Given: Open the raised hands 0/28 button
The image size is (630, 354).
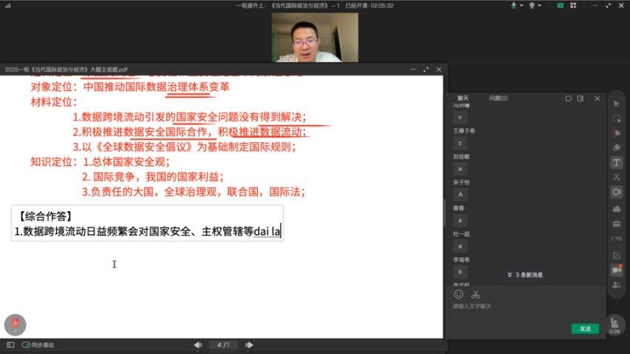Looking at the screenshot, I should (x=614, y=326).
